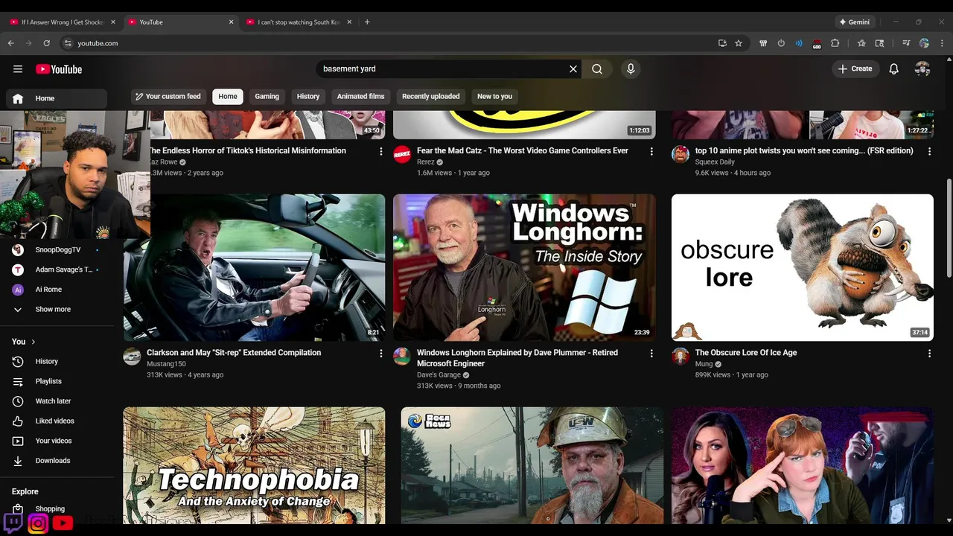Go to Home in the sidebar
953x536 pixels.
point(57,98)
